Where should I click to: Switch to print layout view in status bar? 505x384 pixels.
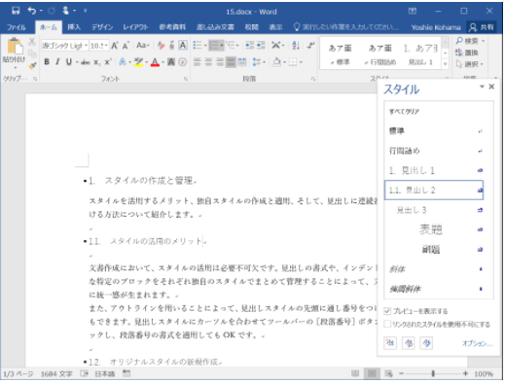click(x=372, y=373)
